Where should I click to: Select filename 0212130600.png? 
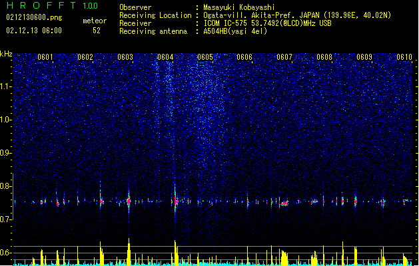pyautogui.click(x=34, y=17)
